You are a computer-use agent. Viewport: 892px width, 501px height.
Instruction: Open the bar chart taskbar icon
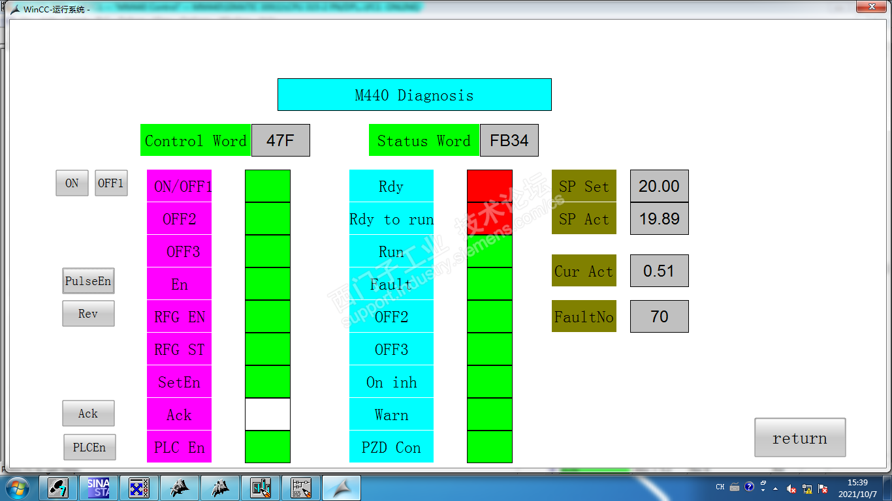pyautogui.click(x=261, y=488)
